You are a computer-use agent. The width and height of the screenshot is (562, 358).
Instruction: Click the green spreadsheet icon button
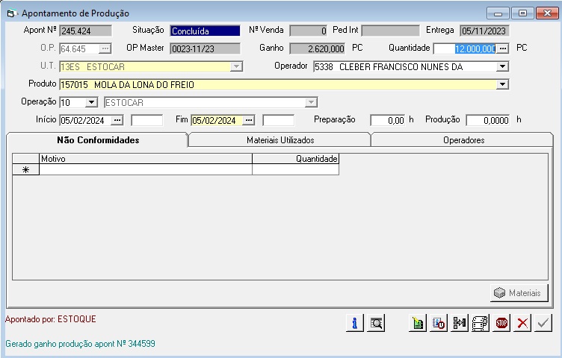coord(418,323)
